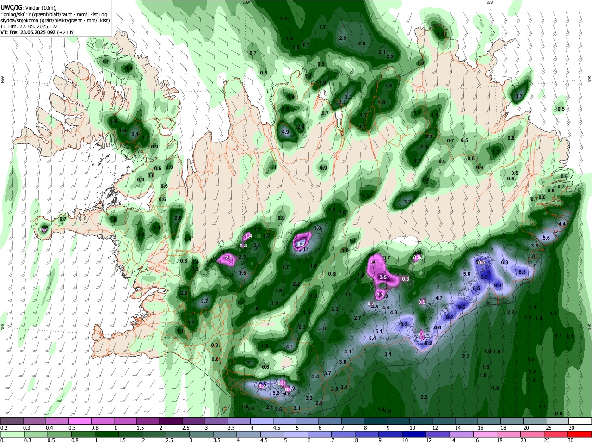Click the '4.9' precipitation value on map
Viewport: 592px width, 444px height.
click(285, 132)
